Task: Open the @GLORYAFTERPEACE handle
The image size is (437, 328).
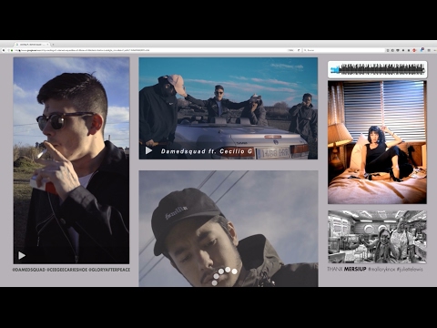Action: point(109,270)
